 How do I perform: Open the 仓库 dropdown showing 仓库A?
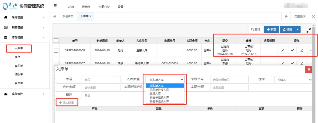[293, 80]
